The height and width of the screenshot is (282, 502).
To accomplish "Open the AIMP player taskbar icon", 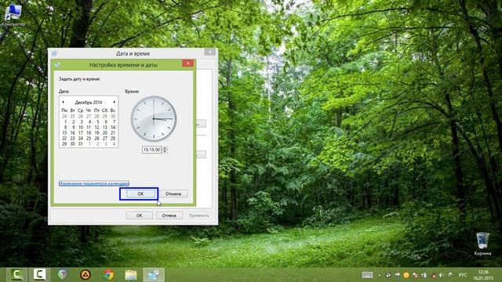I will click(x=85, y=275).
